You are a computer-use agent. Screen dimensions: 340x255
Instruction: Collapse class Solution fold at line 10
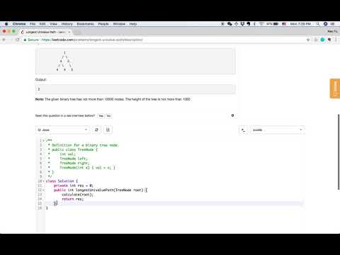click(44, 181)
